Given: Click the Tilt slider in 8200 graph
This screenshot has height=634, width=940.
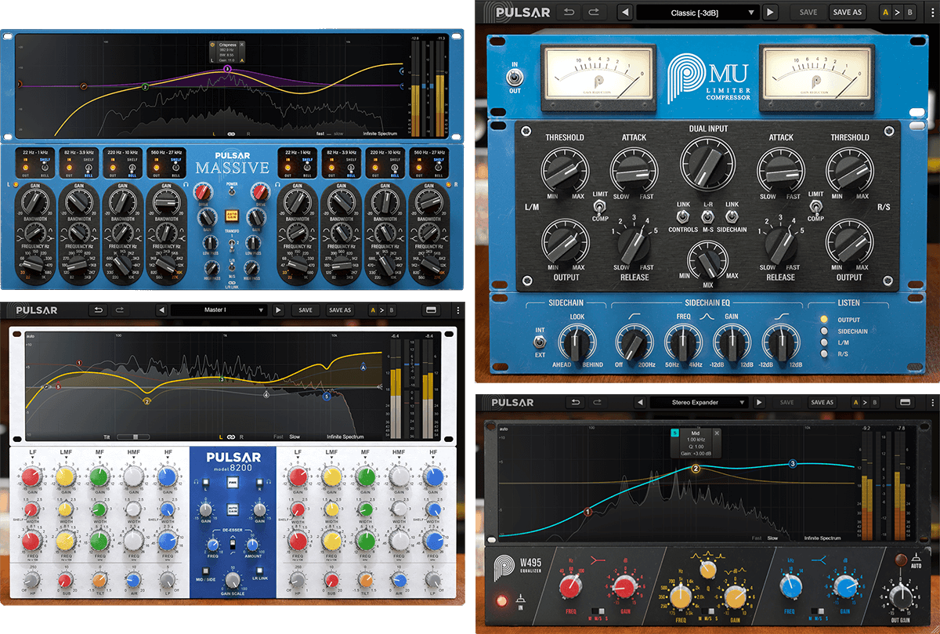Looking at the screenshot, I should (x=133, y=437).
